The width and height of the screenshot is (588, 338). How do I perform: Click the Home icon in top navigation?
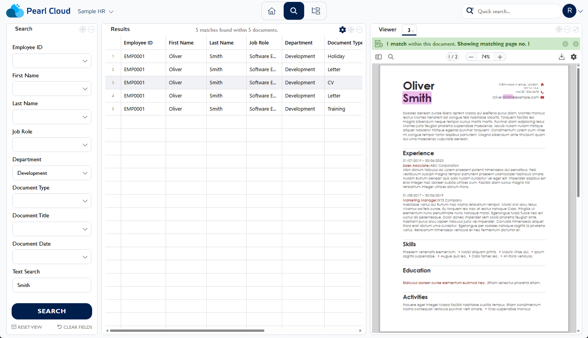point(272,11)
